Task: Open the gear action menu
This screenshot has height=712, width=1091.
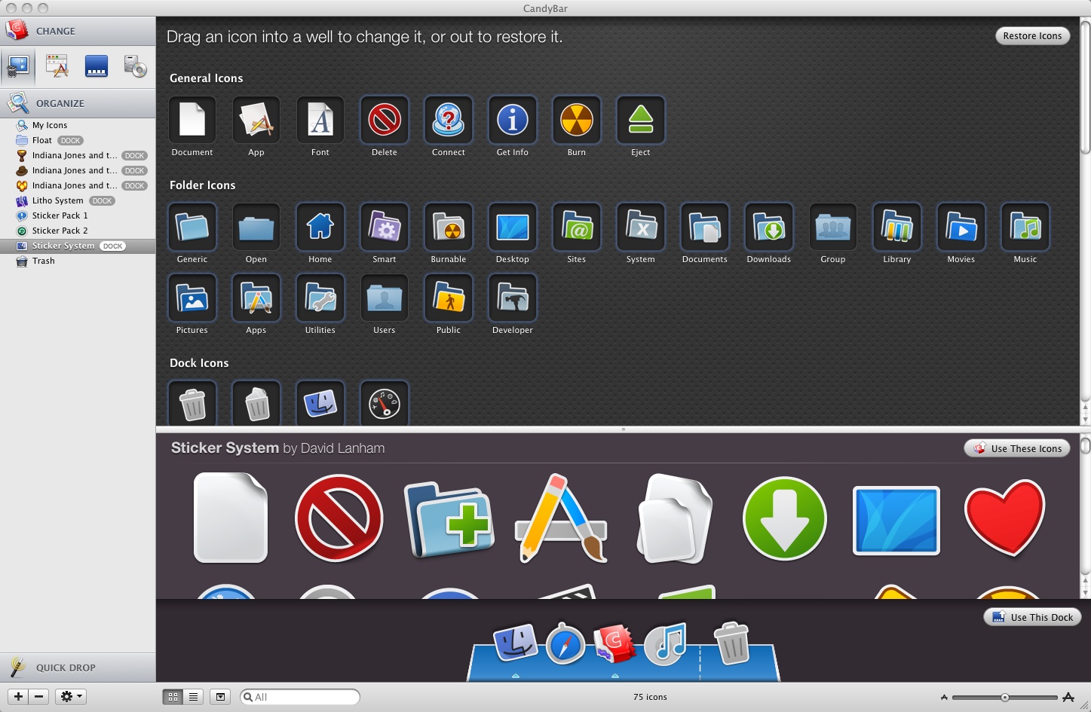Action: coord(71,697)
